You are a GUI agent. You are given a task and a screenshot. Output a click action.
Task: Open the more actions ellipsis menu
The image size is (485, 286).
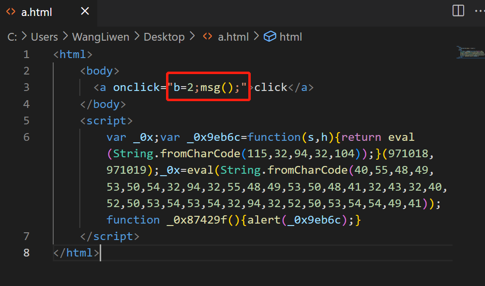point(480,11)
